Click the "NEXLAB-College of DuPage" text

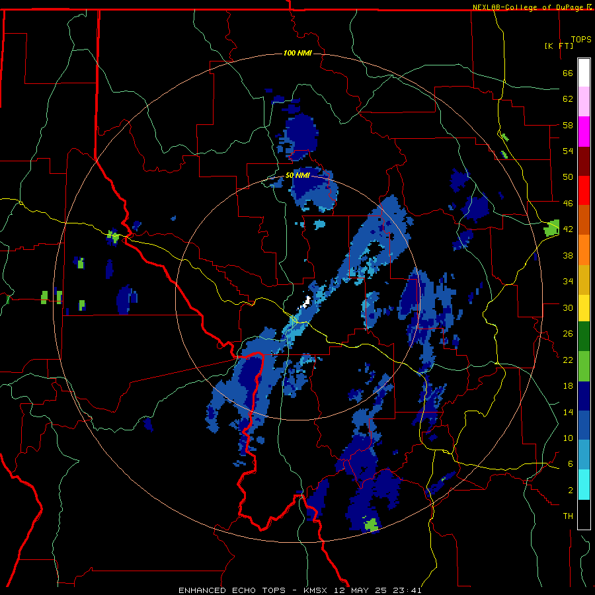click(529, 7)
